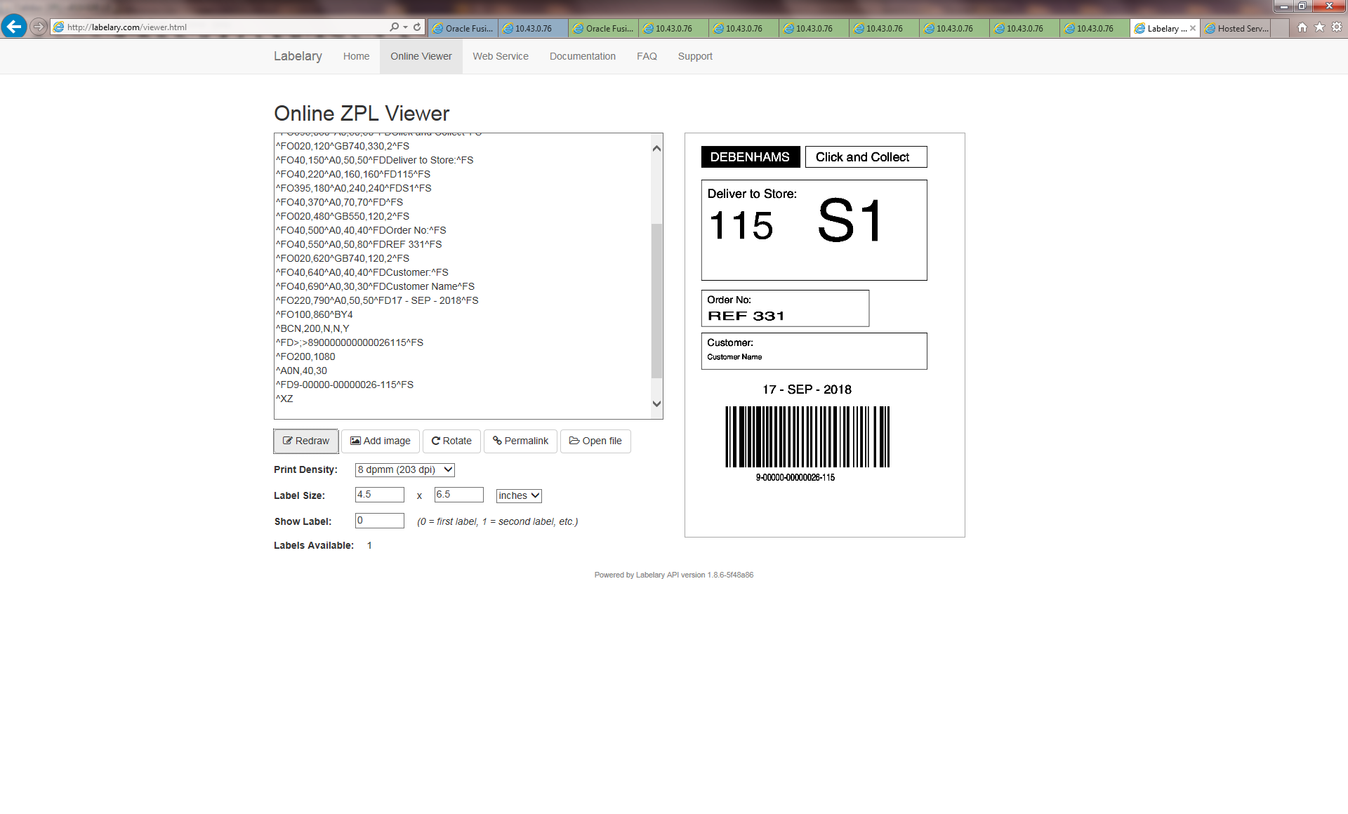Click the ^A0N,40,30 line in editor
This screenshot has width=1348, height=814.
click(301, 371)
